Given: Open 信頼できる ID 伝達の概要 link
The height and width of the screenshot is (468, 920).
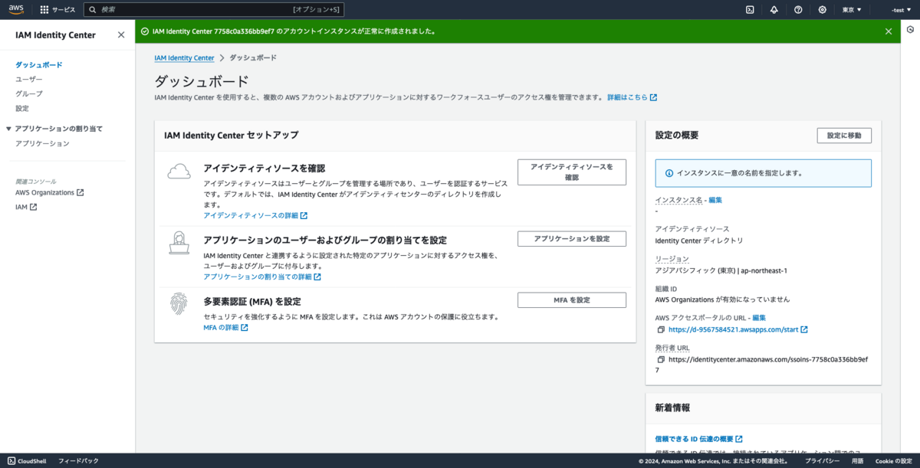Looking at the screenshot, I should pyautogui.click(x=699, y=439).
